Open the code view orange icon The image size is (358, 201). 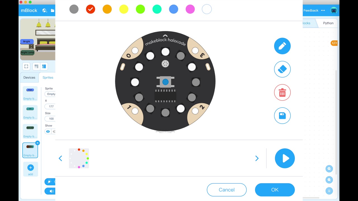click(x=334, y=43)
